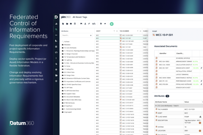The width and height of the screenshot is (203, 135).
Task: Select row MCC-10-PT-5049
Action: click(122, 44)
